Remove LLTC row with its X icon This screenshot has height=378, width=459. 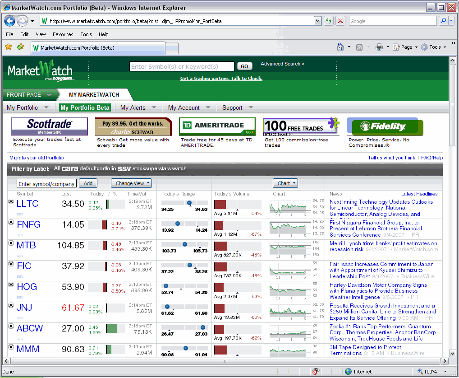click(x=11, y=202)
